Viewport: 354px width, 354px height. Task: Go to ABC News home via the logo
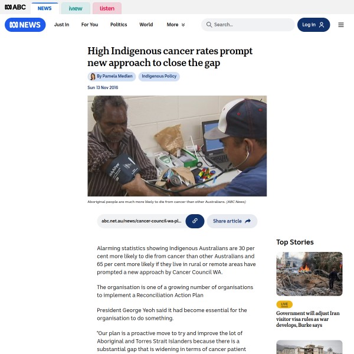click(x=25, y=25)
